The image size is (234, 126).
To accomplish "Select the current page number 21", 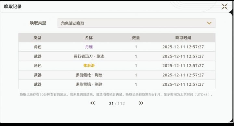I will [111, 104].
